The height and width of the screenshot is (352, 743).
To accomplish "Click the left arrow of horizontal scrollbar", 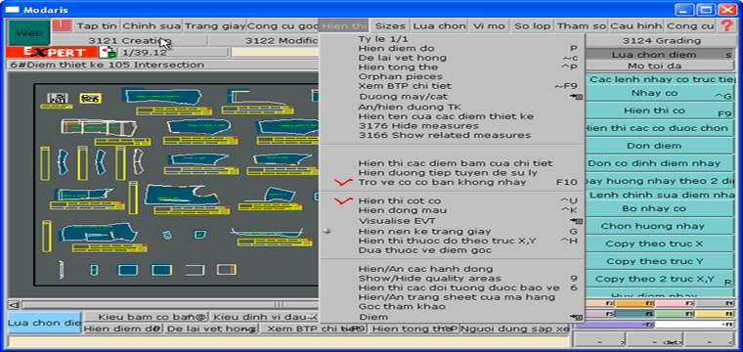I will [x=15, y=305].
